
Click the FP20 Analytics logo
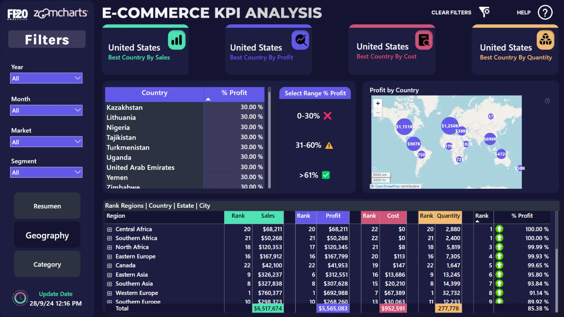(17, 14)
